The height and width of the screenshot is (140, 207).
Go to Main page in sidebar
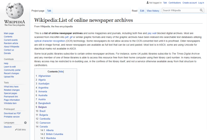click(x=9, y=33)
